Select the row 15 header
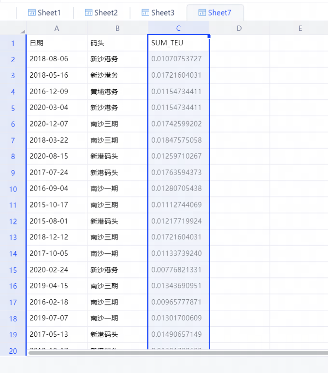Viewport: 328px width, 373px height. click(13, 270)
